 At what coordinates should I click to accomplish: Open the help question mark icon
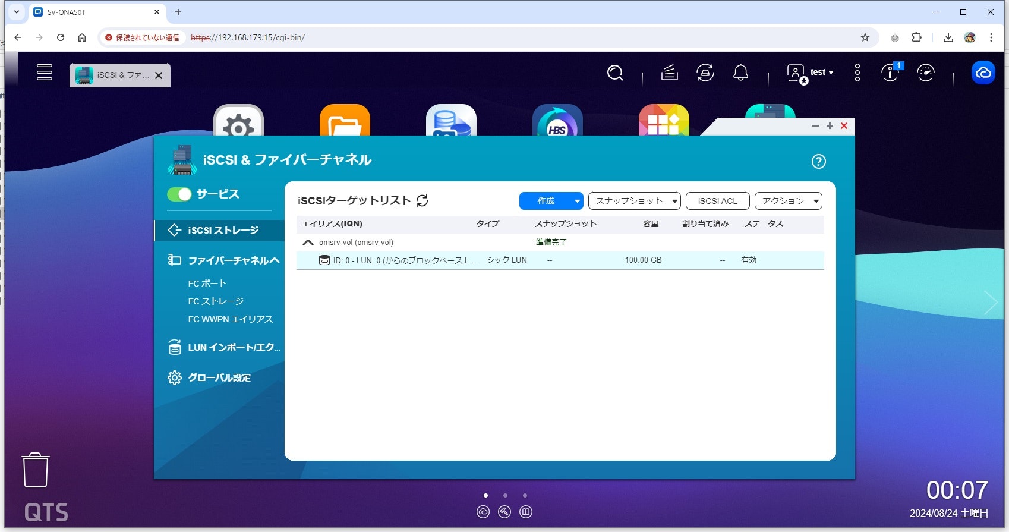pos(819,161)
